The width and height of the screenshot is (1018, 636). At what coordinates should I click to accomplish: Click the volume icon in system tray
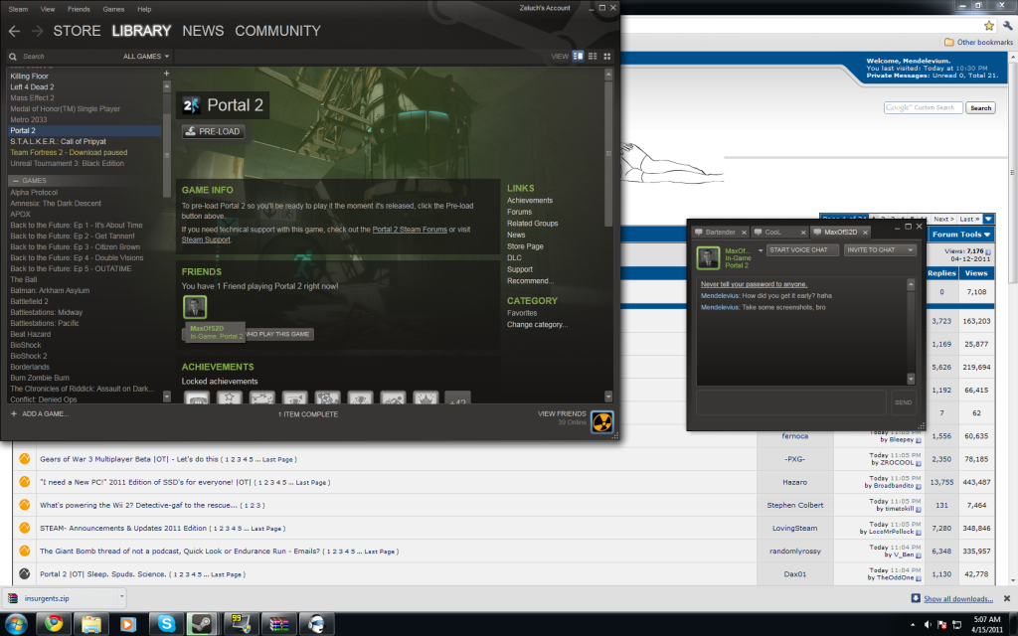[928, 625]
